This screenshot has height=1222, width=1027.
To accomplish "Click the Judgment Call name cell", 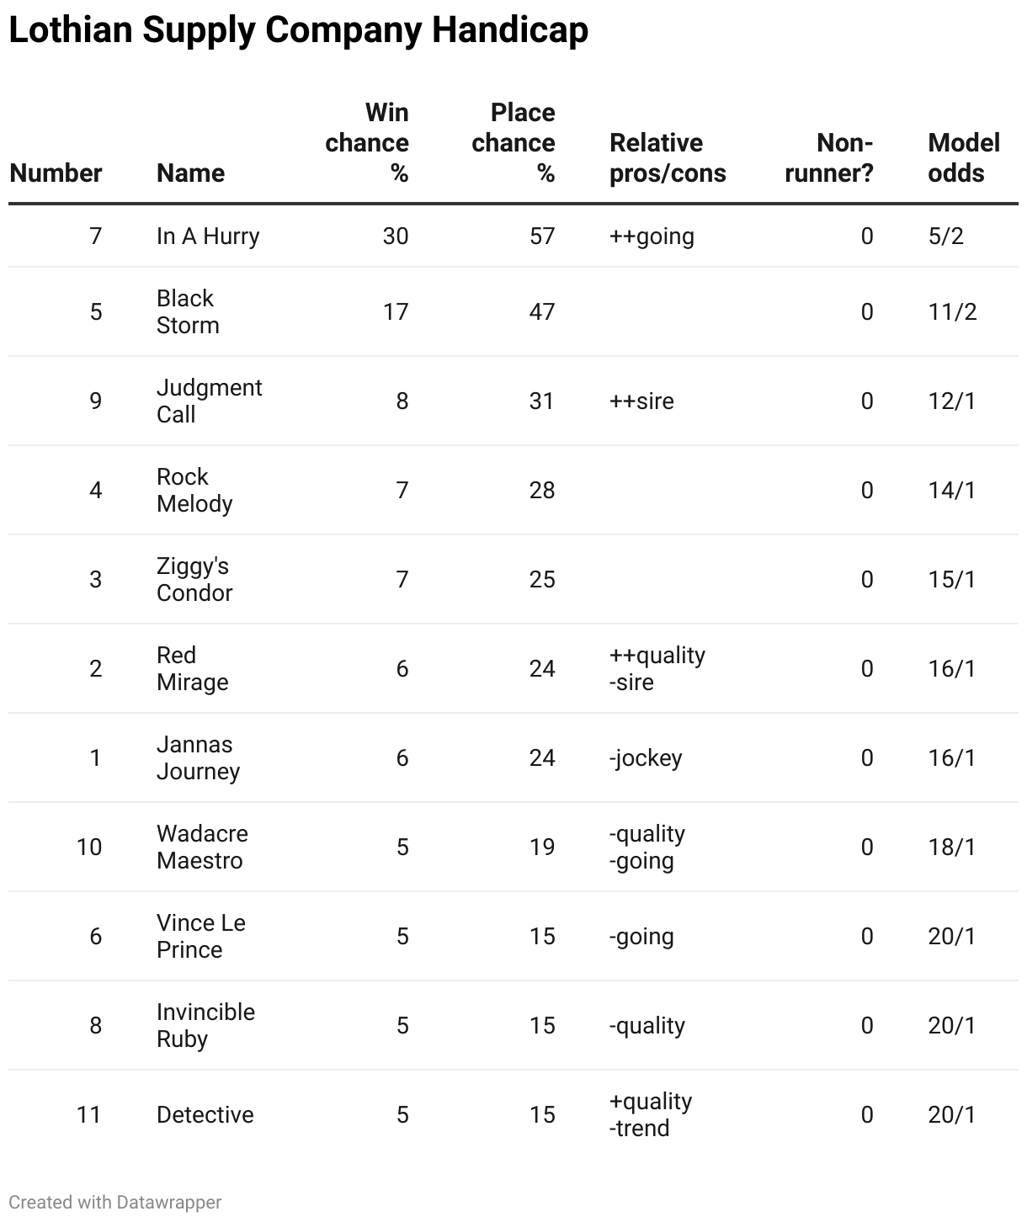I will click(210, 401).
